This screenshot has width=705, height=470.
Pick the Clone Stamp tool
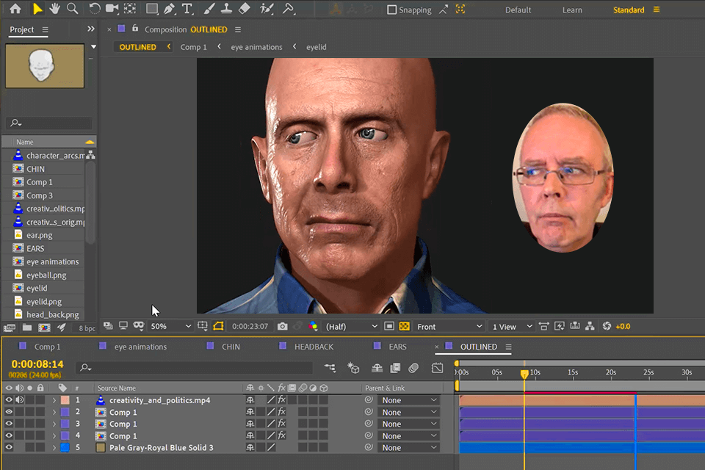pos(226,9)
